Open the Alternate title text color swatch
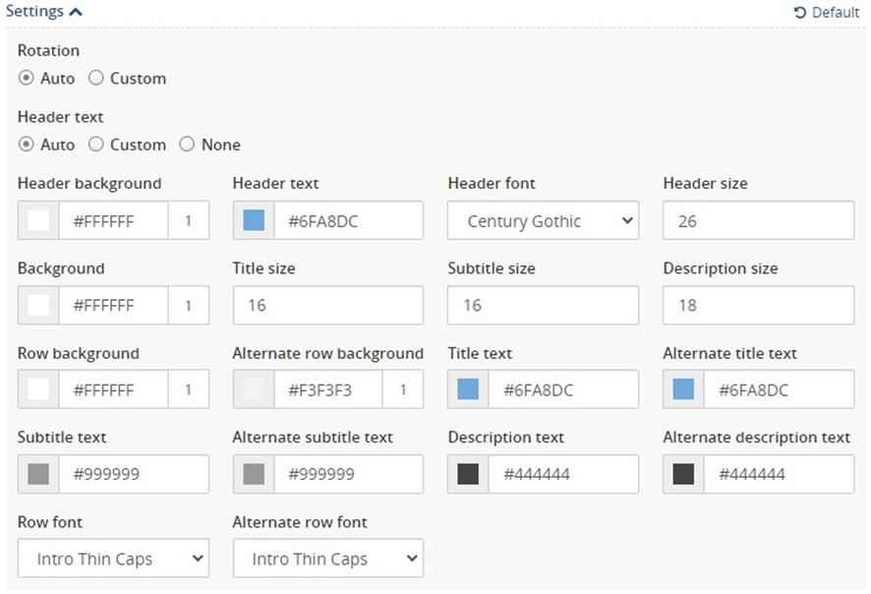The image size is (871, 594). 683,389
